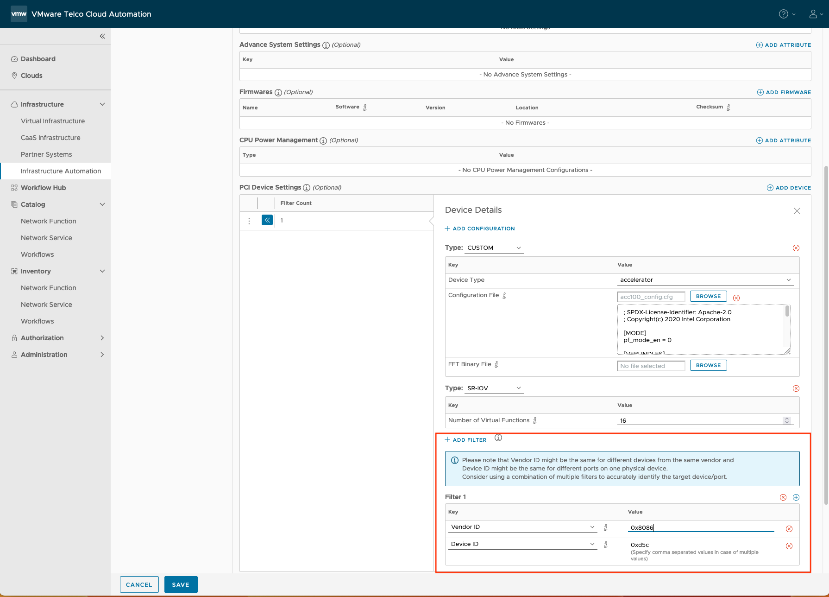
Task: Show Number of Virtual Functions info
Action: (x=535, y=420)
